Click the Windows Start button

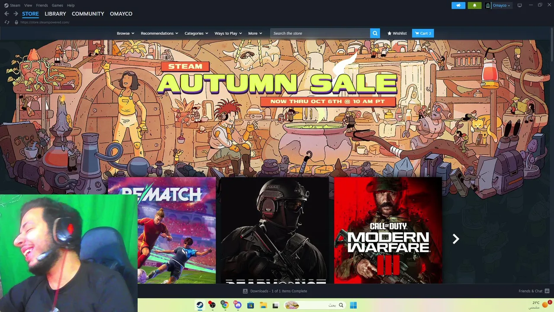point(353,305)
